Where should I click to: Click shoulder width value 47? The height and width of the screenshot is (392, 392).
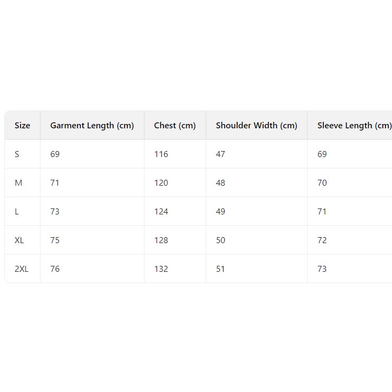(x=220, y=154)
